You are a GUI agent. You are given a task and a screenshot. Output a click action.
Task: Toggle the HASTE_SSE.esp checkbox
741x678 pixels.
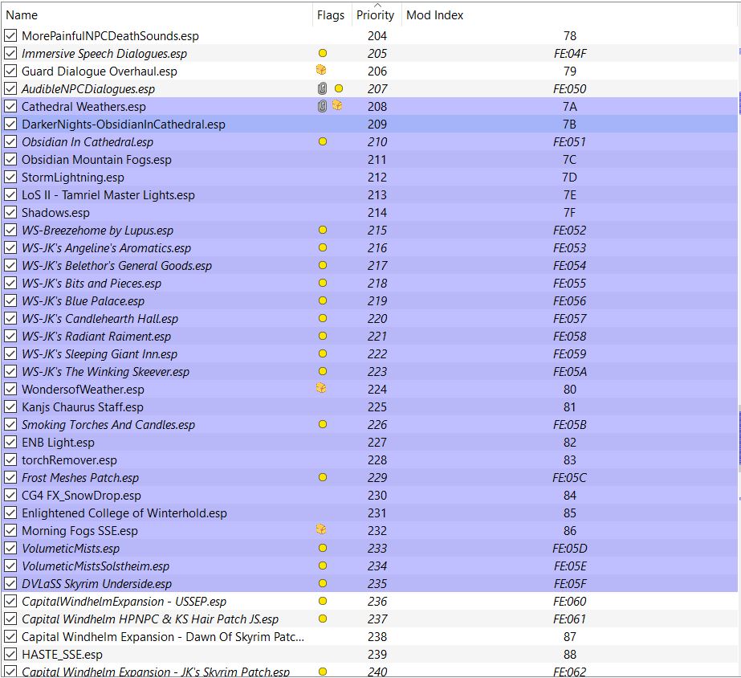[10, 654]
